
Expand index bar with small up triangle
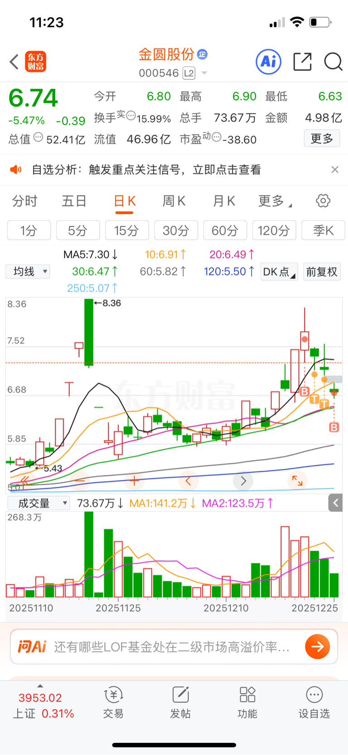[40, 686]
